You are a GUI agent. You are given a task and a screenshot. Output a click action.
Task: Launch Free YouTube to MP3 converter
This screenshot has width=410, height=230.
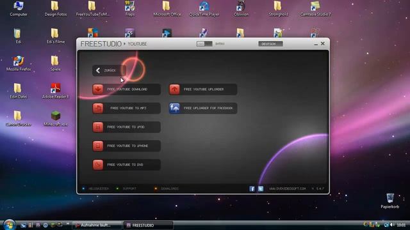click(127, 108)
